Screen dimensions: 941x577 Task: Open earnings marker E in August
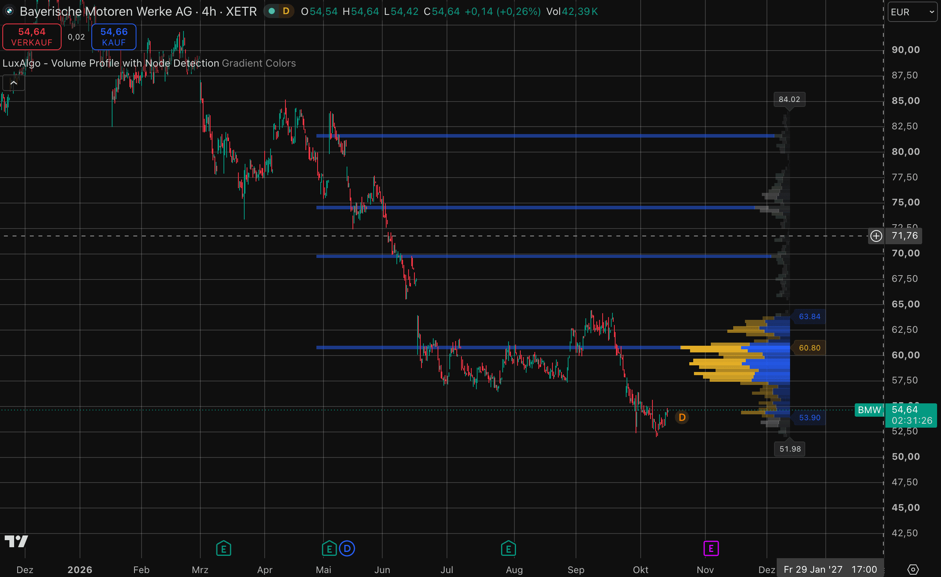(509, 548)
